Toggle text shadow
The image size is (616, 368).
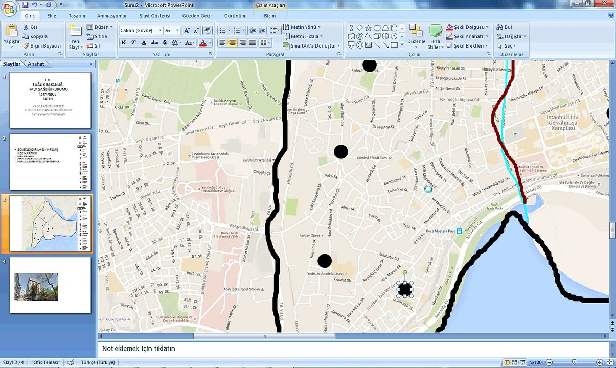click(x=165, y=43)
